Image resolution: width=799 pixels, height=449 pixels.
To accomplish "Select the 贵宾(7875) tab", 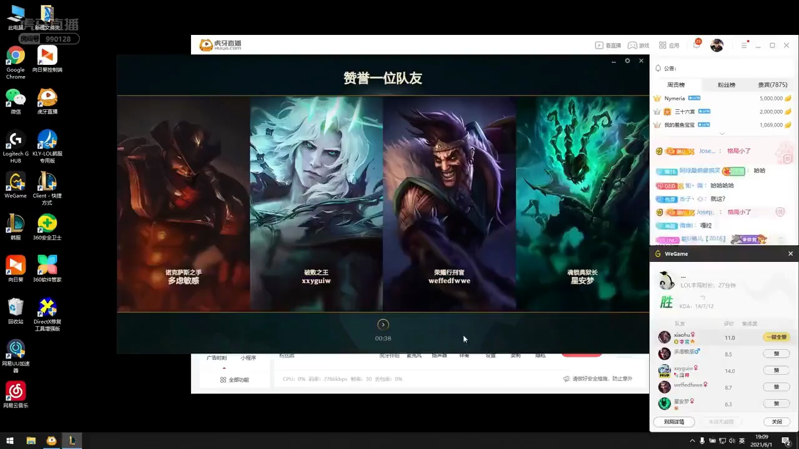I will [772, 85].
